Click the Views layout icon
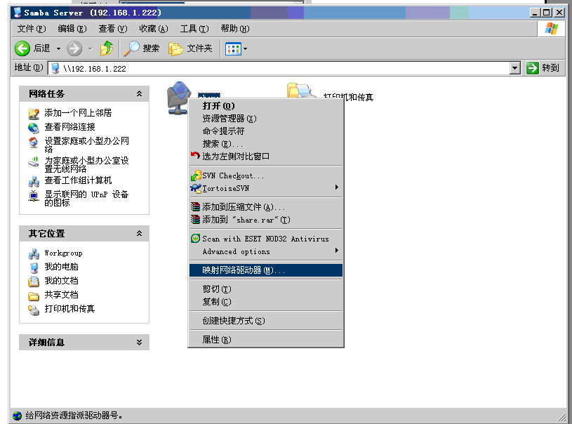 coord(232,48)
